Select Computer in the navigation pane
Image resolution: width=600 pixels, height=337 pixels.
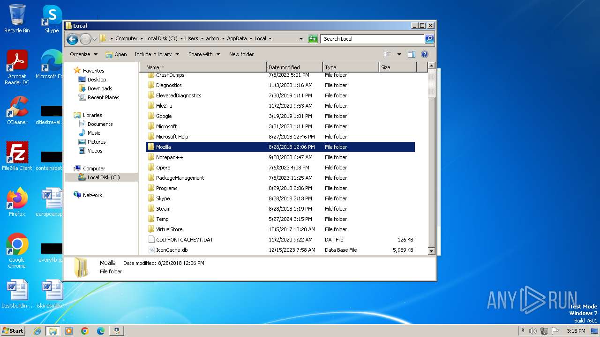point(94,168)
